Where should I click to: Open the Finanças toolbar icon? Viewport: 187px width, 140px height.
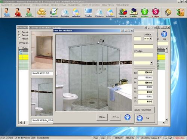(123, 12)
